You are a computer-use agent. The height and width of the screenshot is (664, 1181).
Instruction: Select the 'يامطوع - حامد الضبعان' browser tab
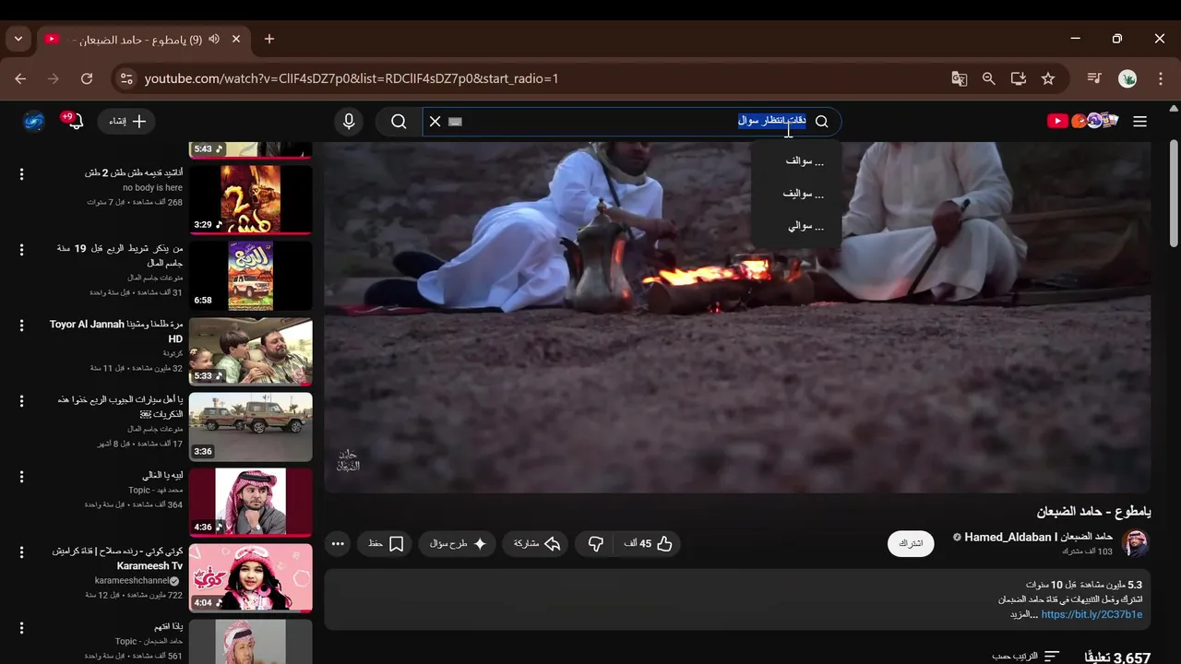coord(143,39)
